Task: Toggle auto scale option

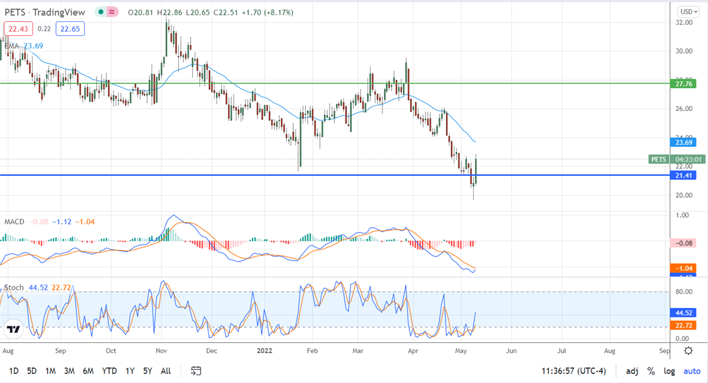Action: click(691, 371)
